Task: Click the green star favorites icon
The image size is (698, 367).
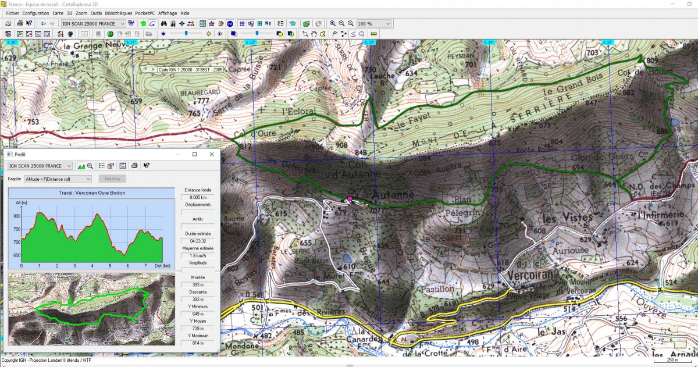Action: point(143,24)
